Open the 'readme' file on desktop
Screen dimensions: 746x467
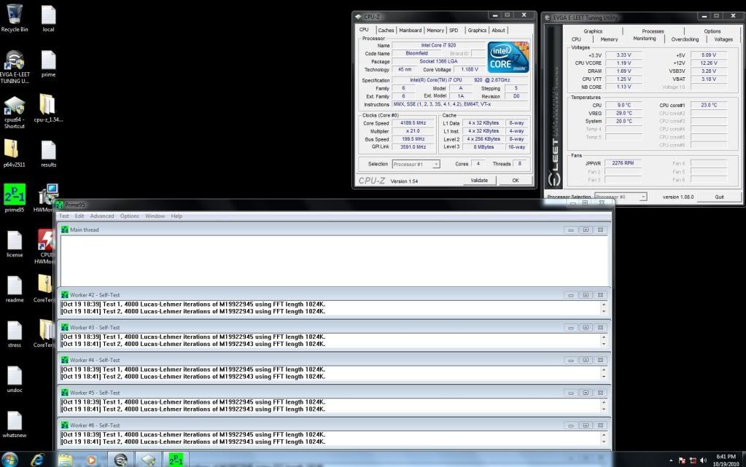(15, 289)
